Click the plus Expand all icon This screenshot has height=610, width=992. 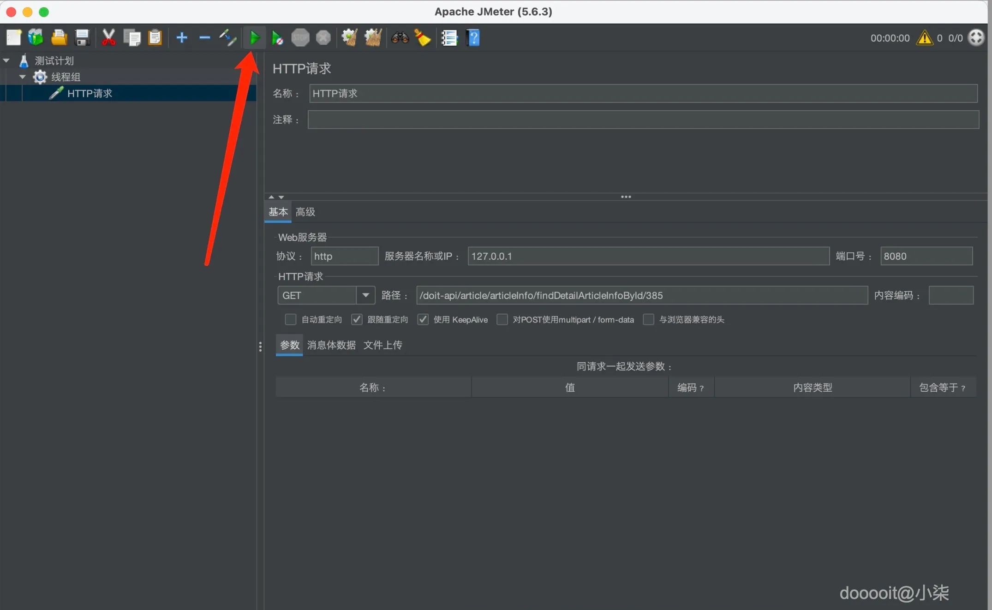(x=182, y=38)
